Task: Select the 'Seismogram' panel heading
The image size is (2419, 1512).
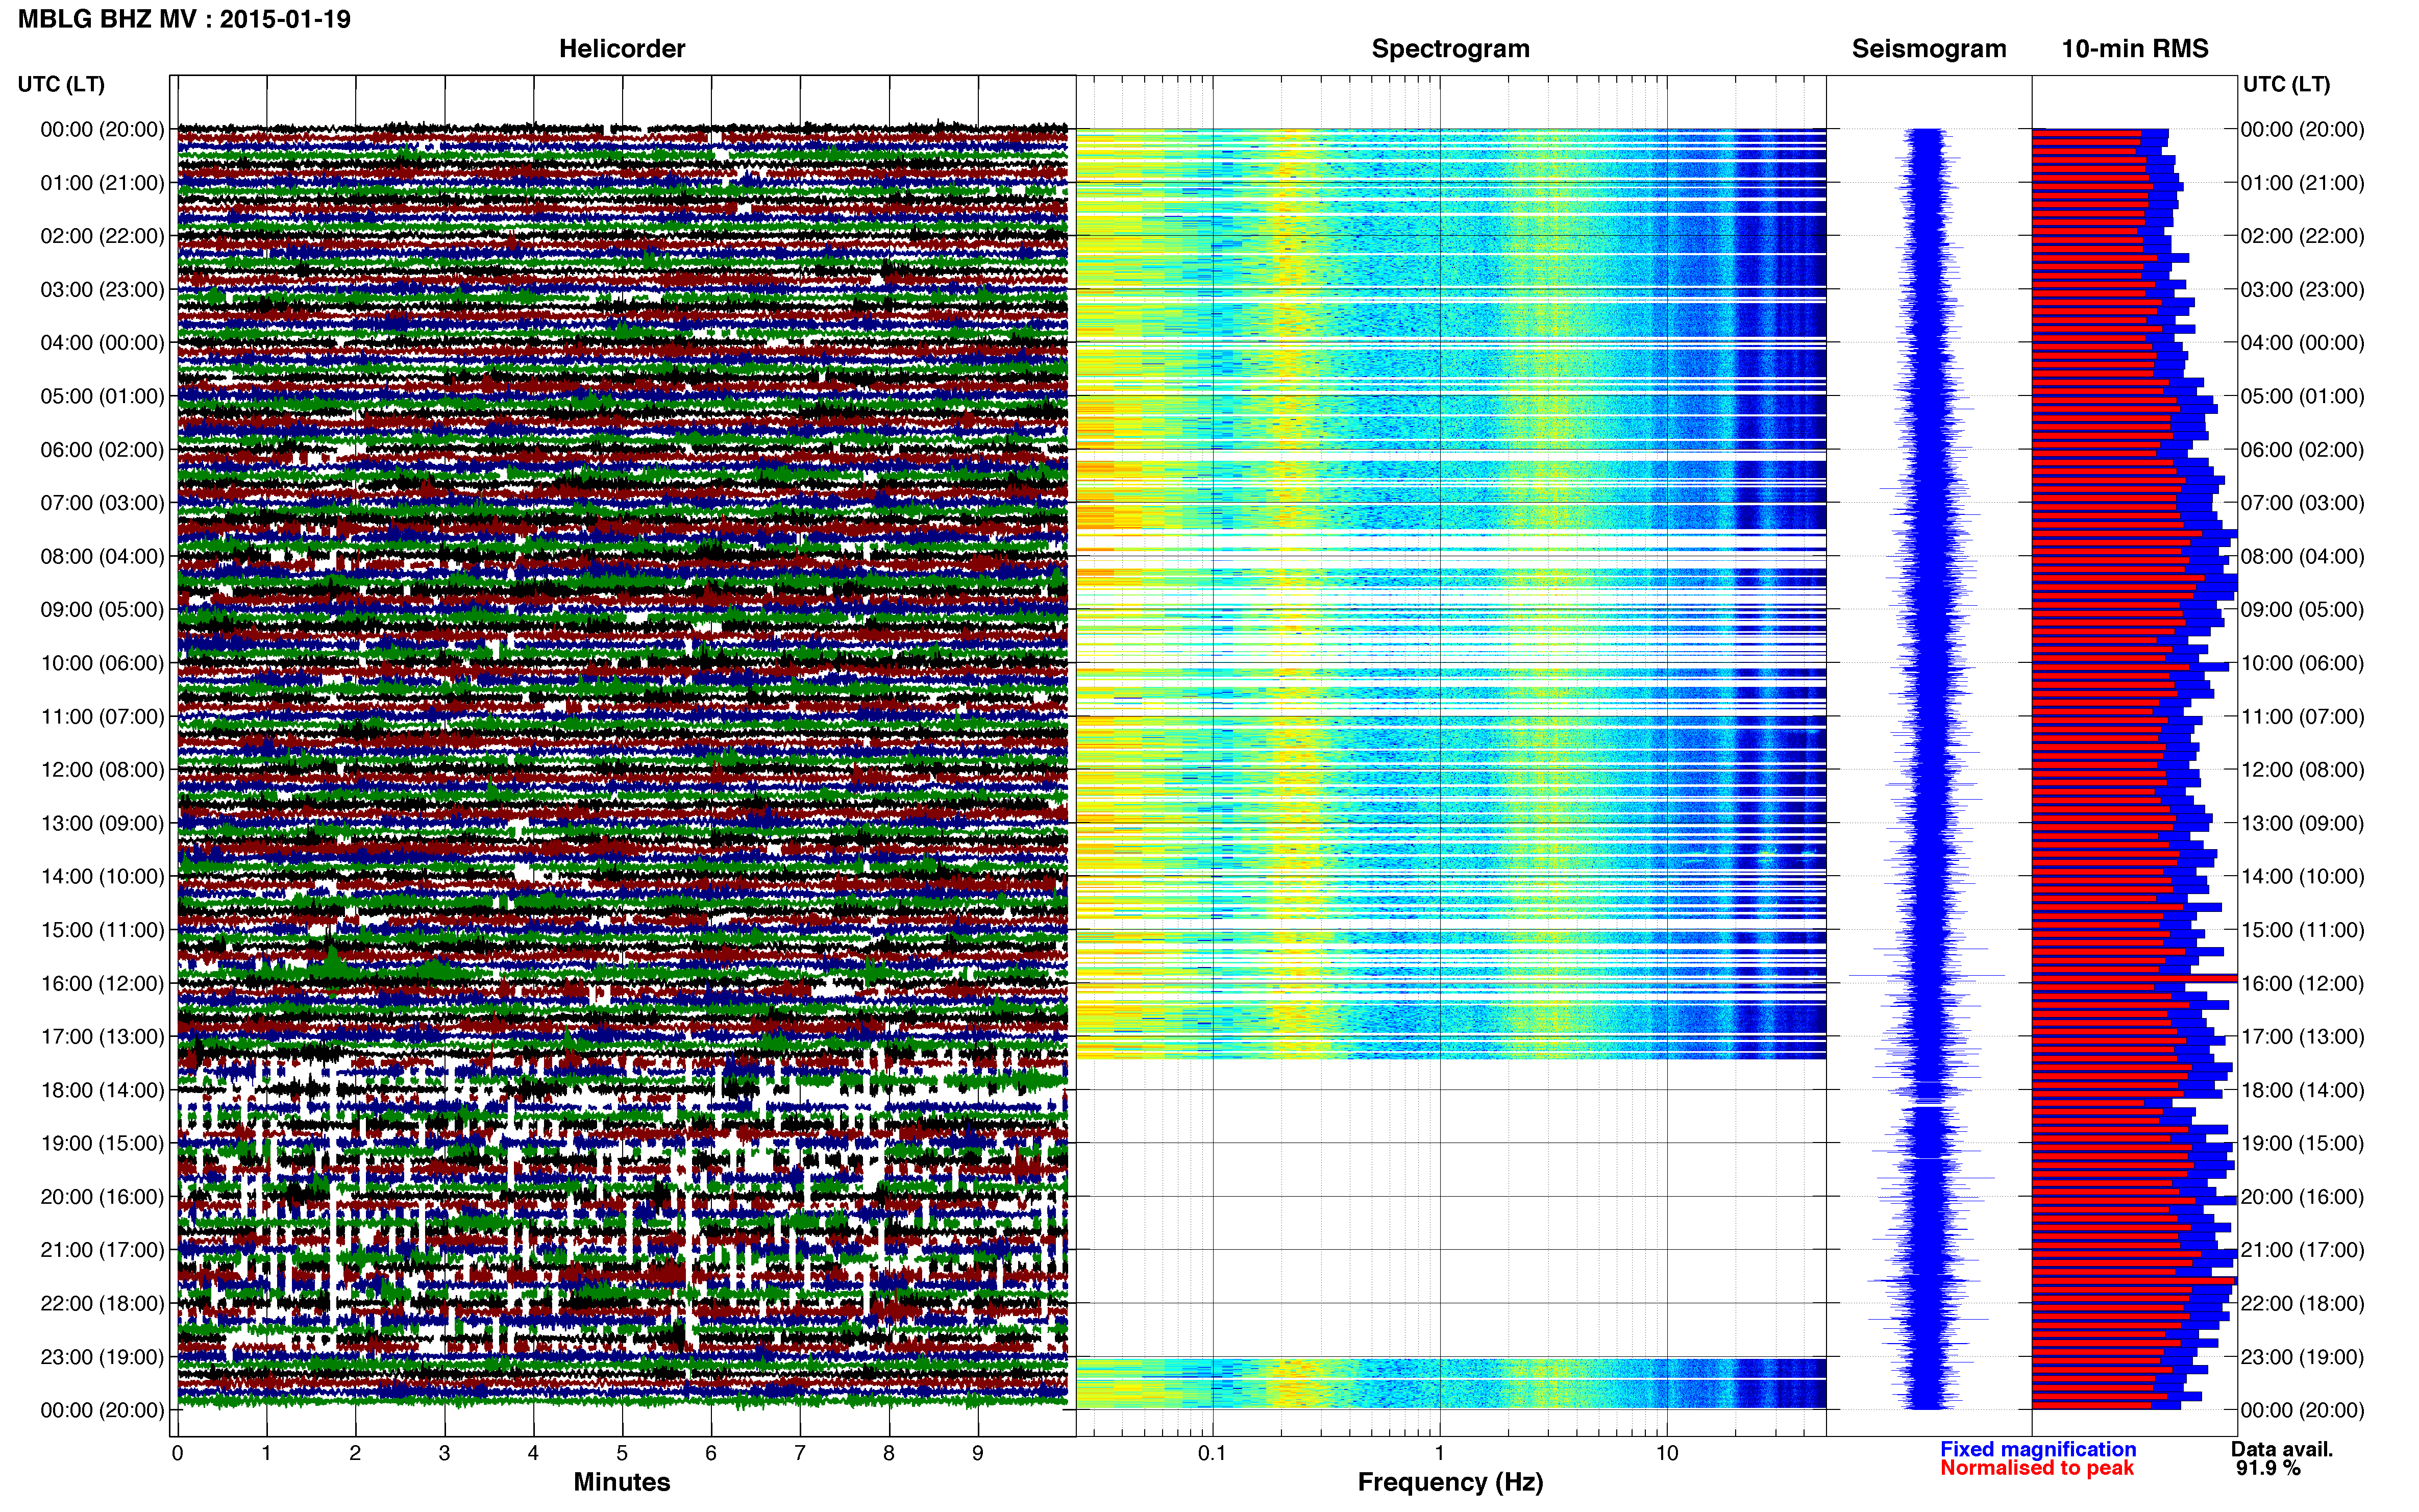Action: click(x=1929, y=49)
